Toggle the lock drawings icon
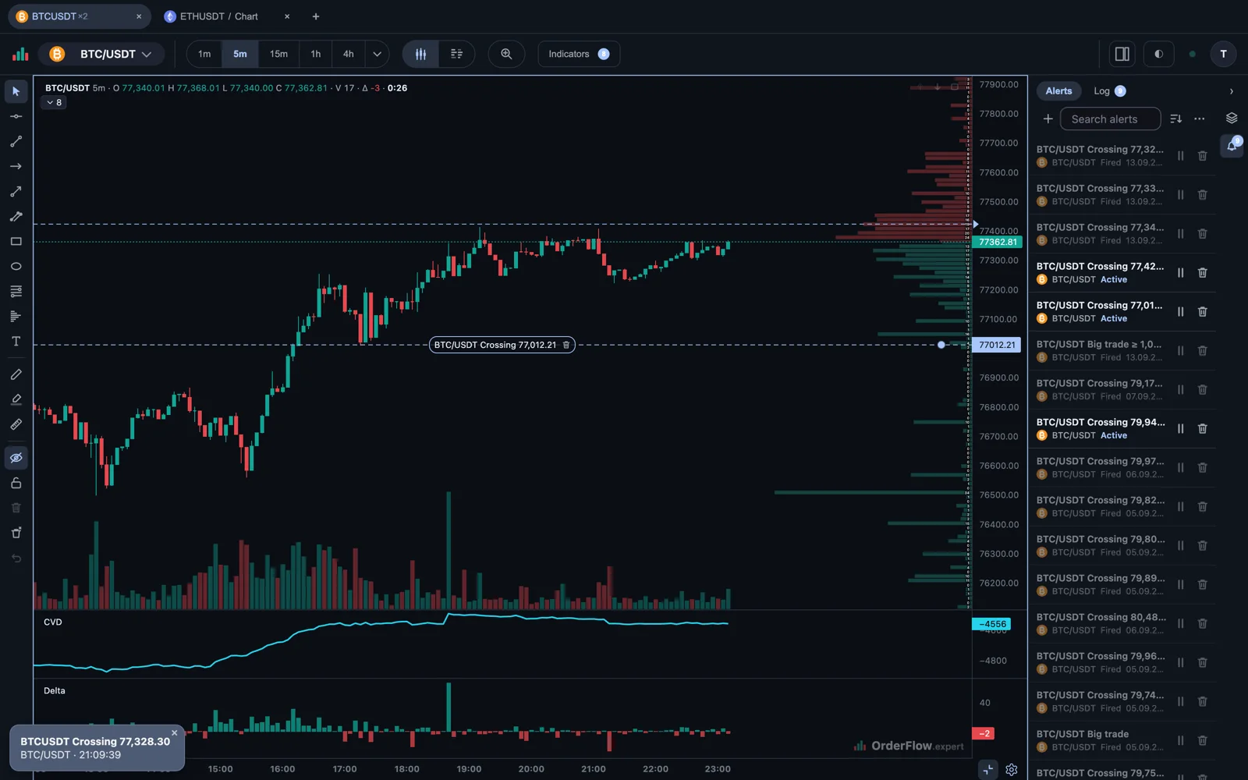Viewport: 1248px width, 780px height. pos(16,483)
